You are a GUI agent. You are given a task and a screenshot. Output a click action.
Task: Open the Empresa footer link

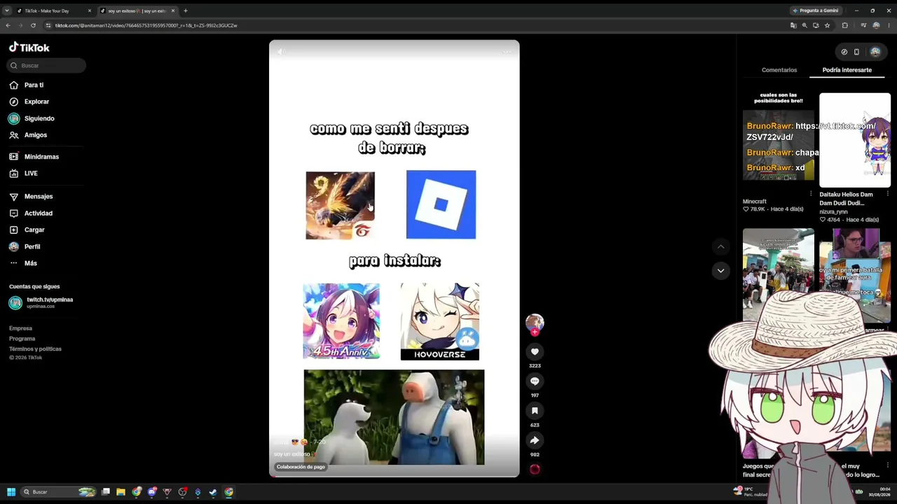pos(20,328)
